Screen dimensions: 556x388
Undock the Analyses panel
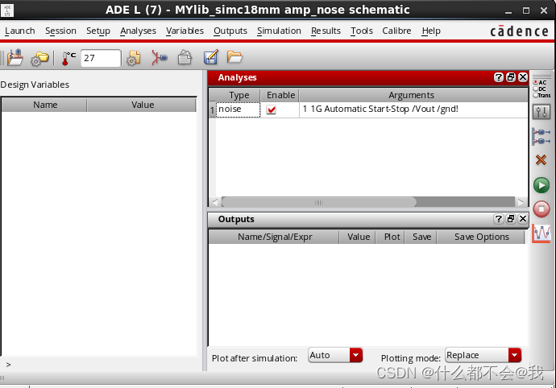click(x=511, y=77)
